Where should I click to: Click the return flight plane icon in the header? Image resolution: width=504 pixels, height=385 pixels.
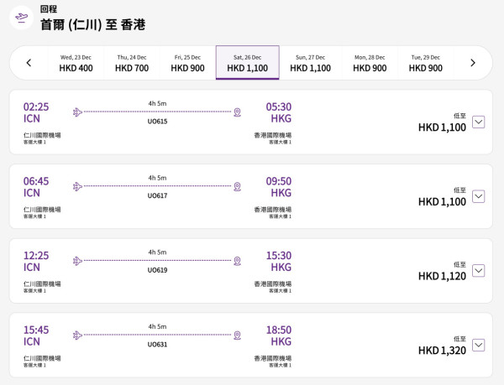(x=22, y=18)
